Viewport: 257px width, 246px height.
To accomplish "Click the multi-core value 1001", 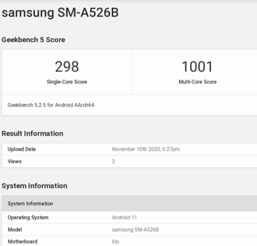I will coord(197,66).
